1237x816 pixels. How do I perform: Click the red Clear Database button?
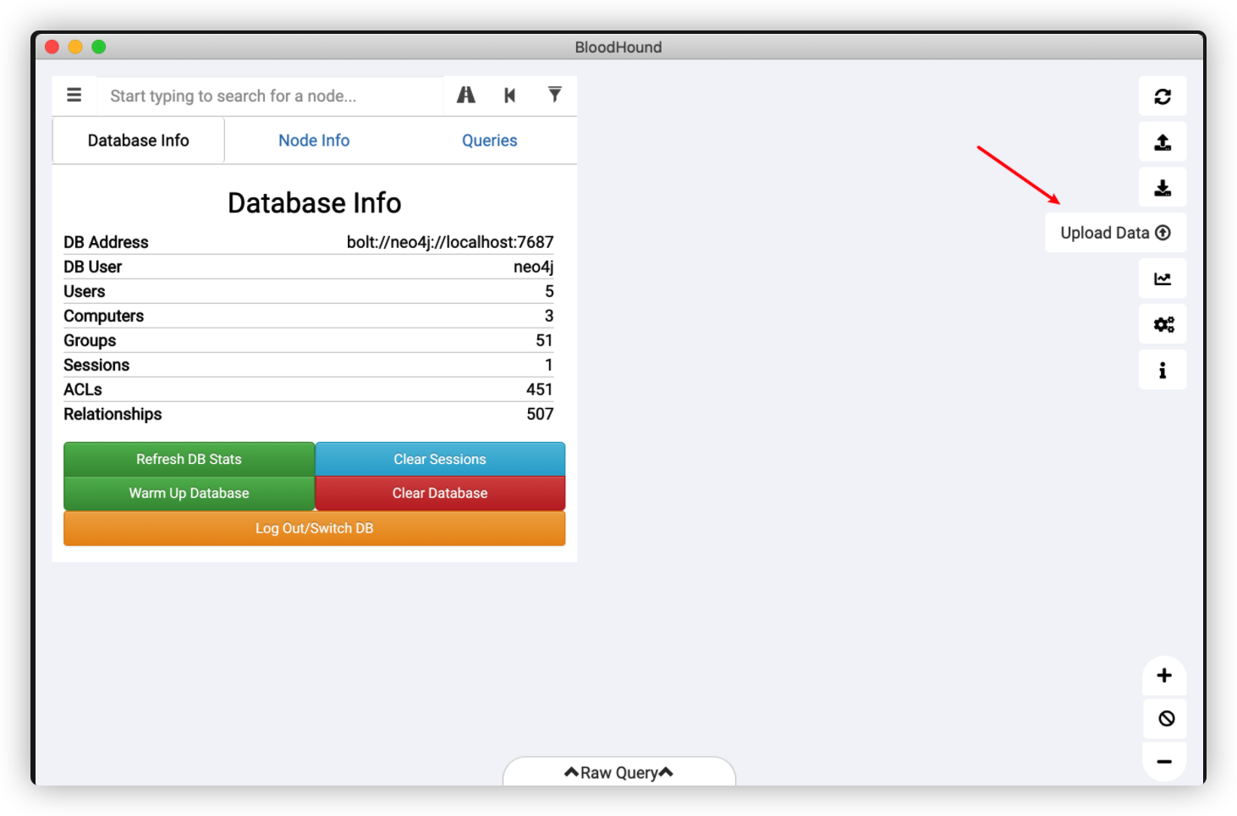tap(440, 493)
